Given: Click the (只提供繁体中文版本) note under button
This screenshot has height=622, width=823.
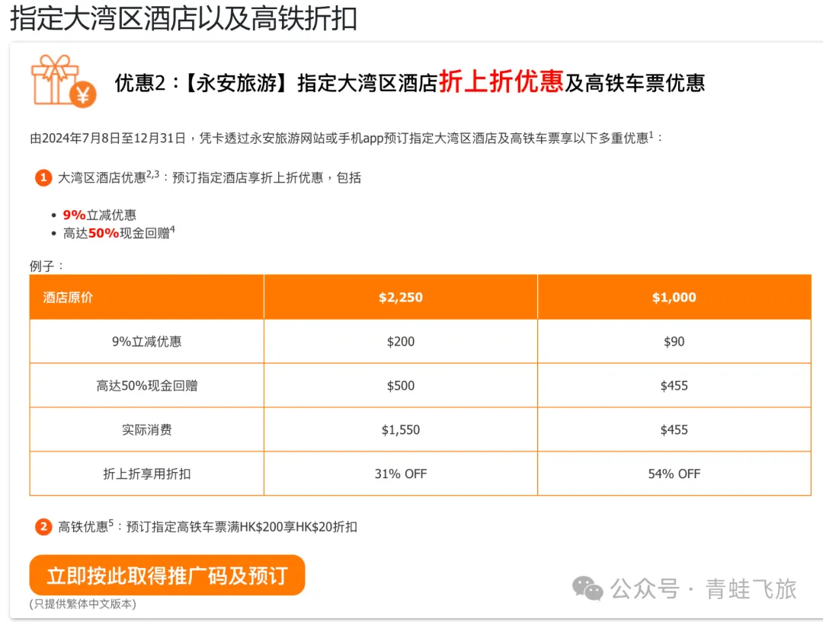Looking at the screenshot, I should click(x=83, y=604).
